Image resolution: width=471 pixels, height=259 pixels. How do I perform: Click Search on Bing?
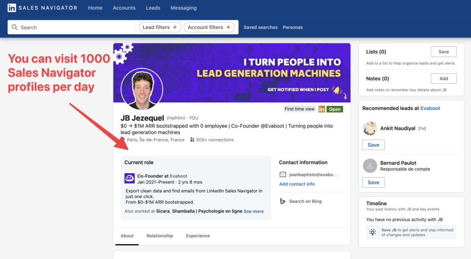click(x=305, y=201)
